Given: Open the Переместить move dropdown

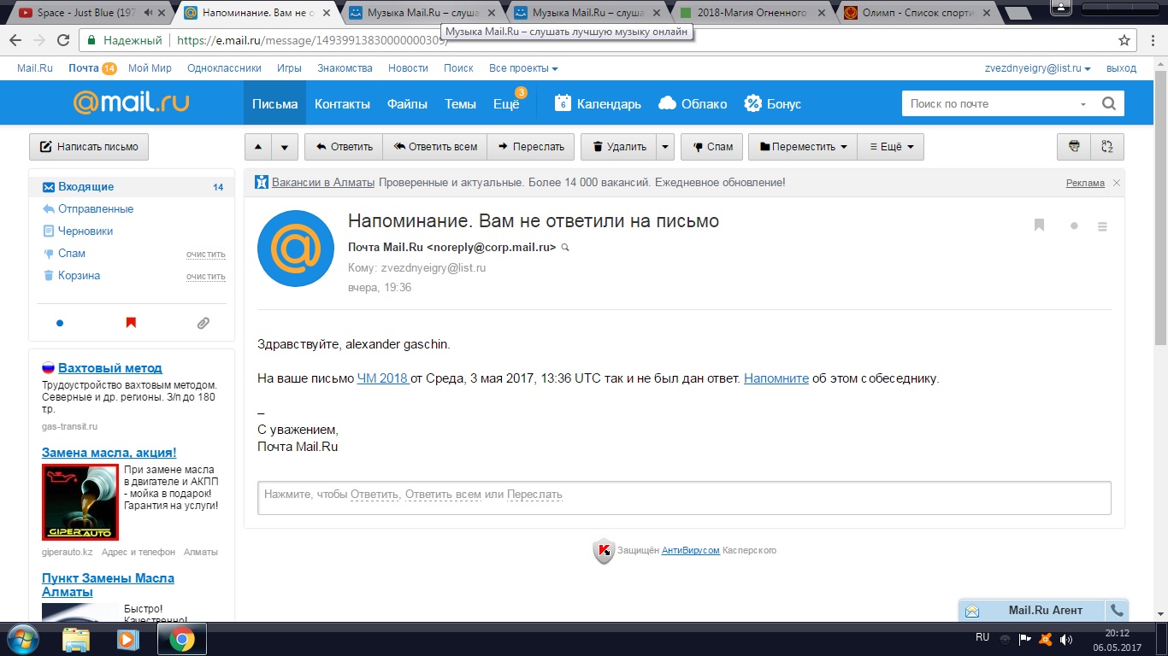Looking at the screenshot, I should (x=802, y=146).
